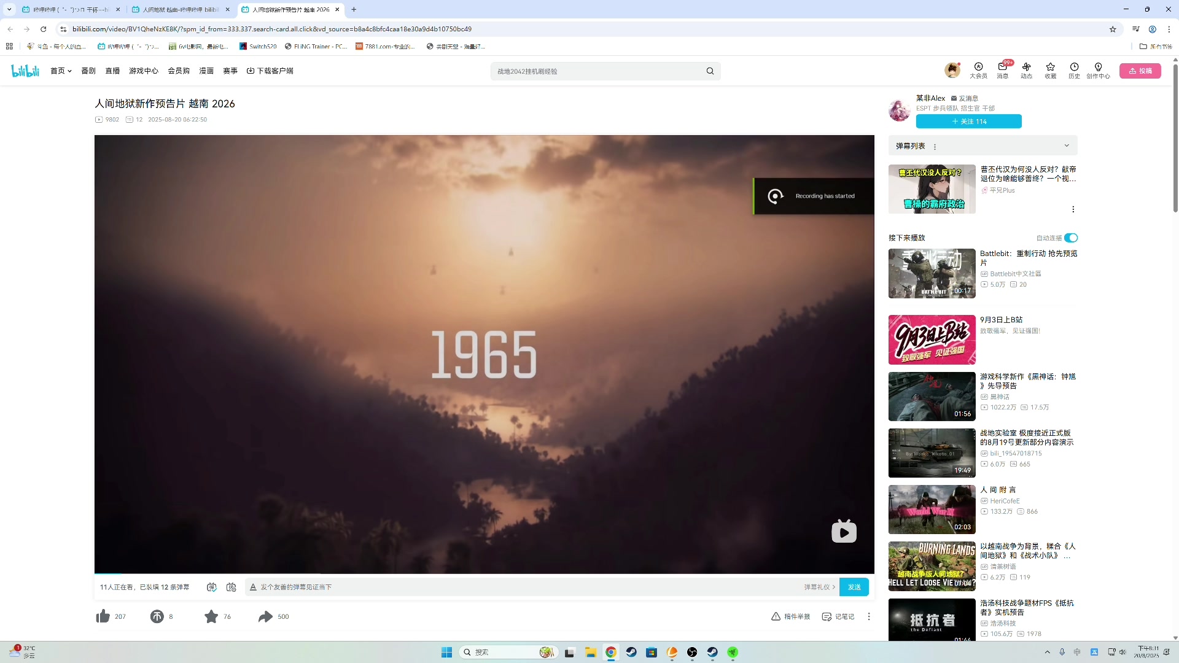This screenshot has height=663, width=1179.
Task: Open Windows Start menu
Action: (446, 652)
